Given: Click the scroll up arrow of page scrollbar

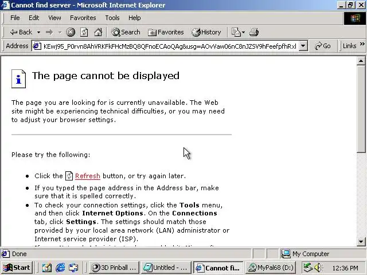Looking at the screenshot, I should click(x=361, y=61).
